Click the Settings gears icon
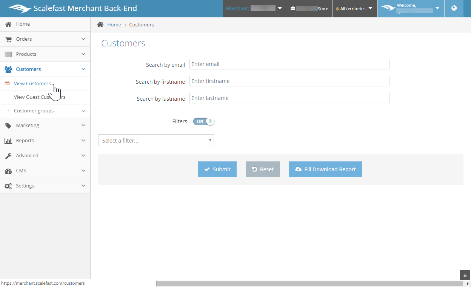The image size is (471, 287). [x=8, y=186]
